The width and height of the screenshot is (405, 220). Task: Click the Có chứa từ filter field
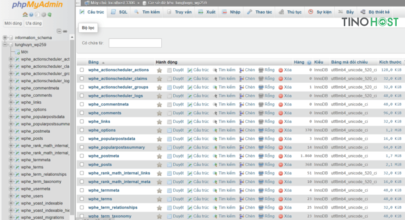(135, 43)
